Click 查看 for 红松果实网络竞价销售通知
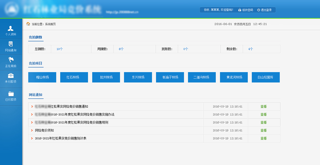320x165 pixels. [x=263, y=107]
